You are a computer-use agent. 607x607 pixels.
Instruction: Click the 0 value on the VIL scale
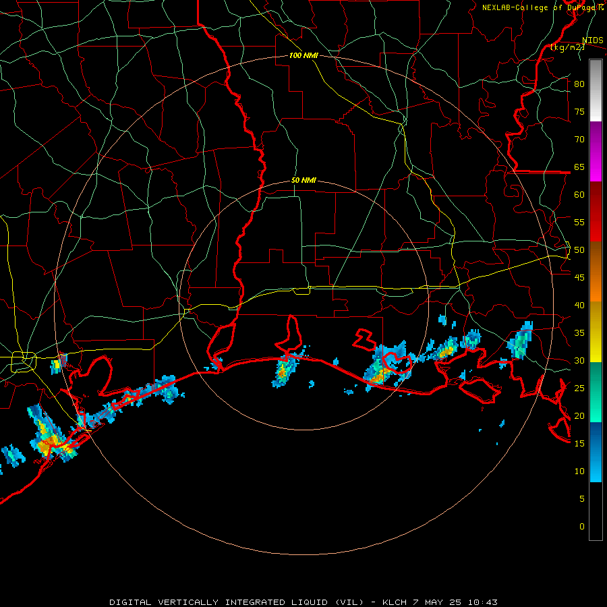pos(582,527)
